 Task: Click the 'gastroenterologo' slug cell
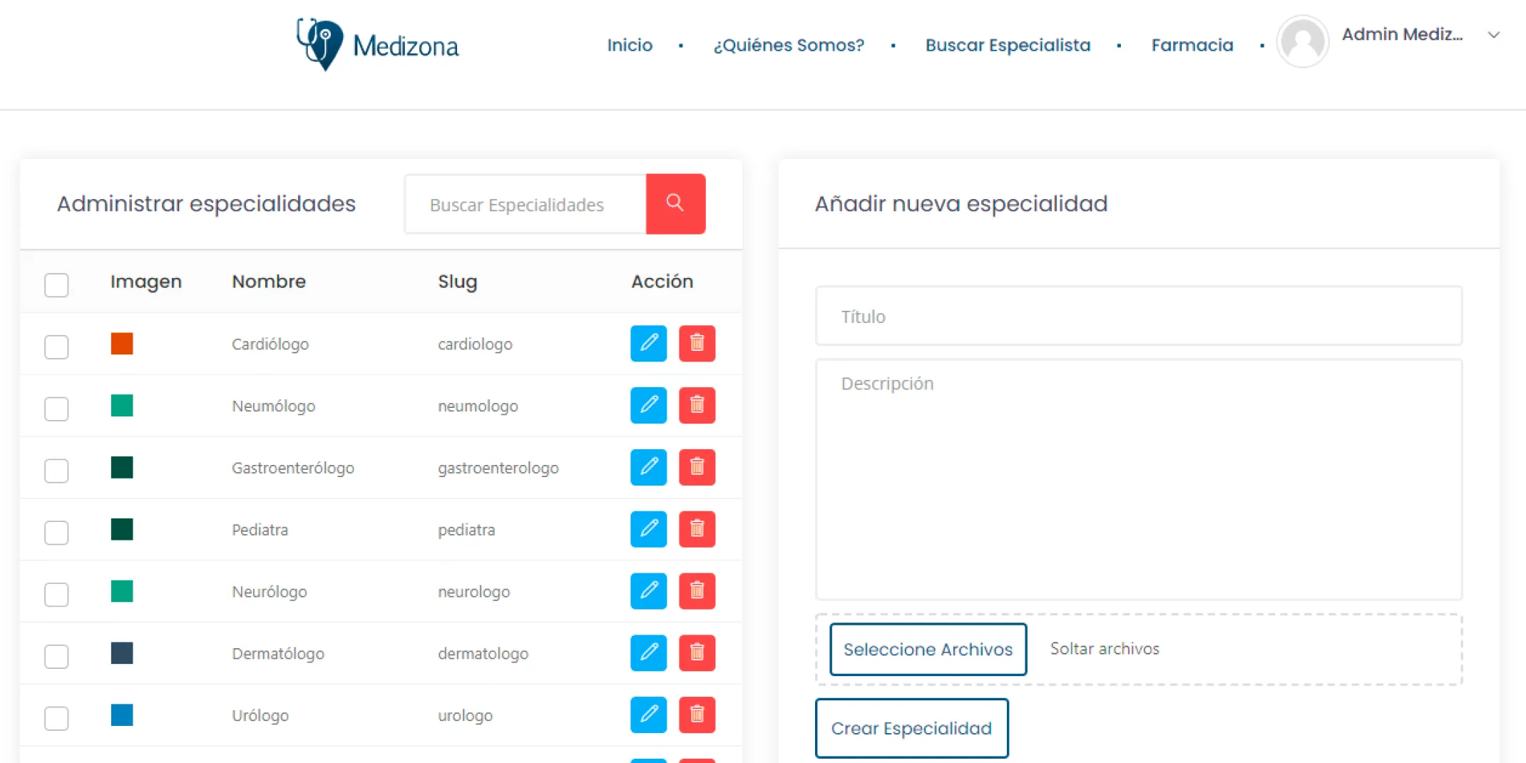click(498, 468)
